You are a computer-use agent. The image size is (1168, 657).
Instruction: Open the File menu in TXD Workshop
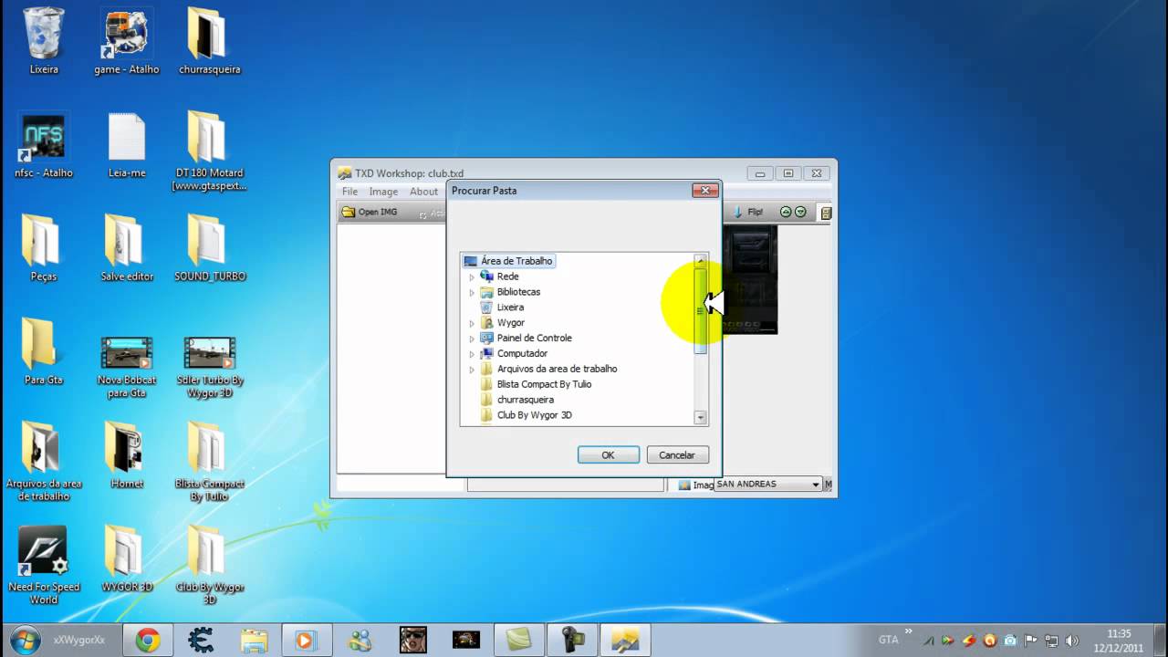pyautogui.click(x=349, y=192)
